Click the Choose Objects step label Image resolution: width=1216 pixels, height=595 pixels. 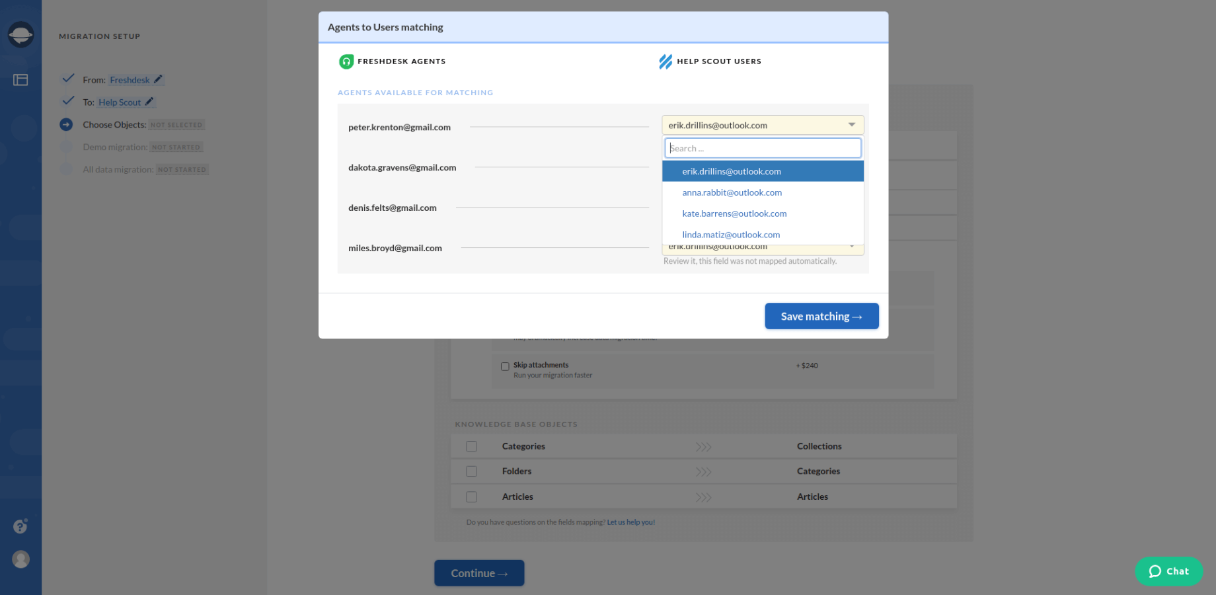(x=114, y=124)
